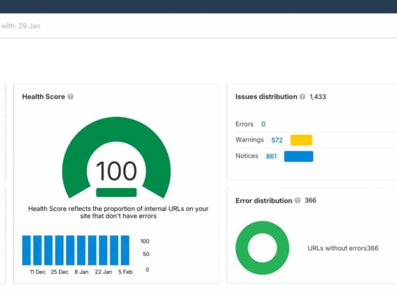The width and height of the screenshot is (397, 298).
Task: Click the Issues distribution help icon
Action: click(x=302, y=97)
